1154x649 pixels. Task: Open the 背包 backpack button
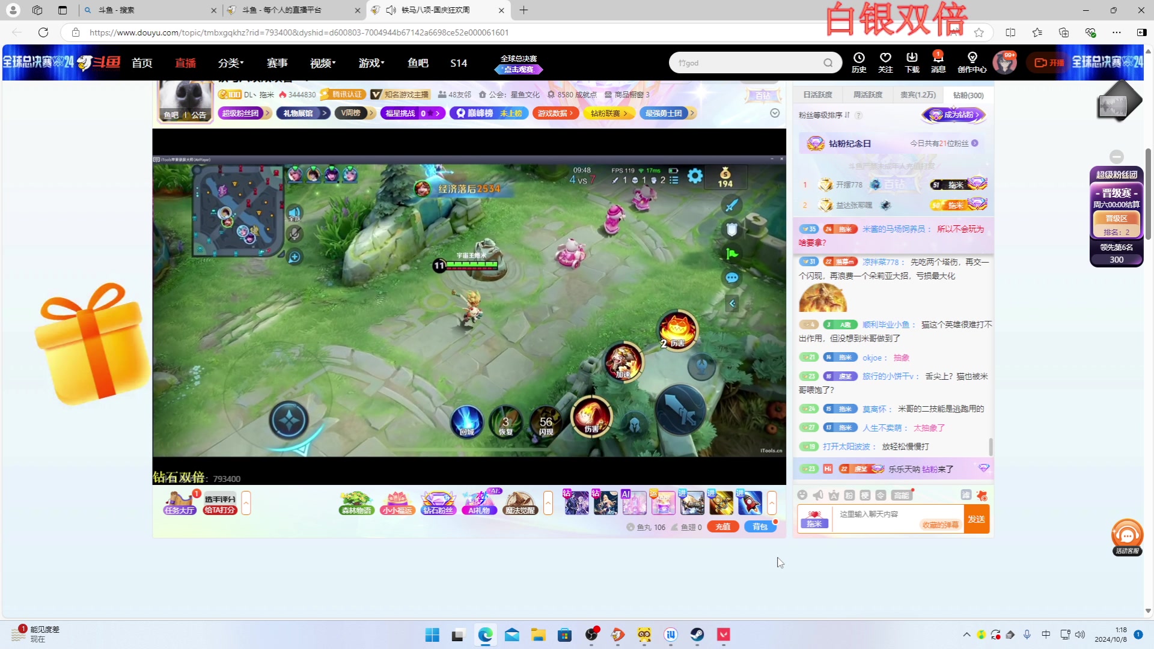click(760, 527)
